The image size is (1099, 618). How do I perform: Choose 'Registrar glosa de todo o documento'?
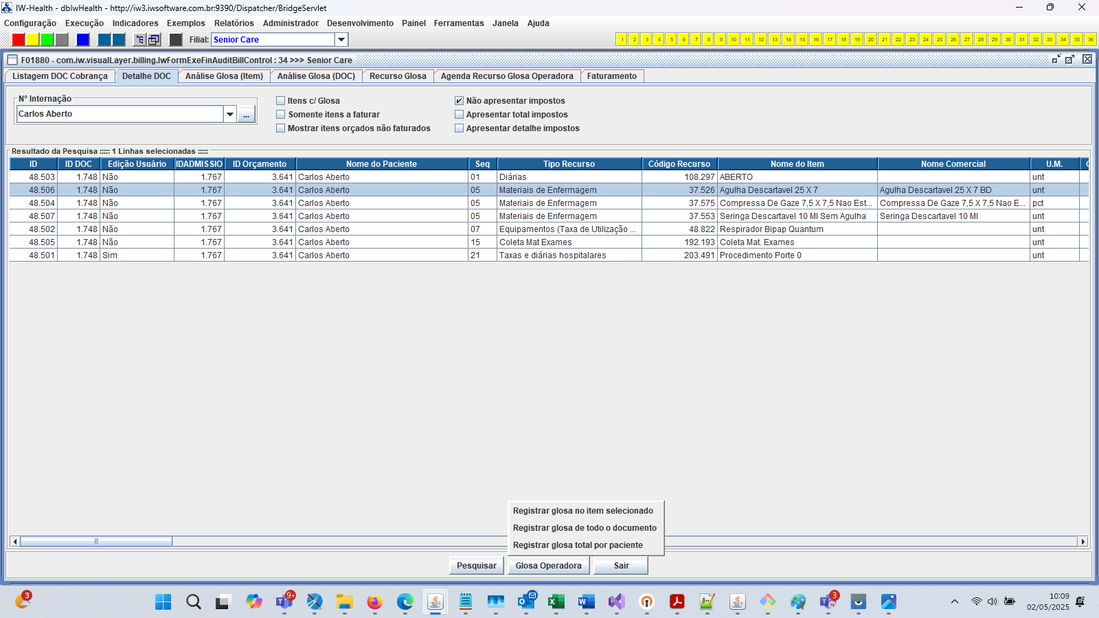[585, 528]
